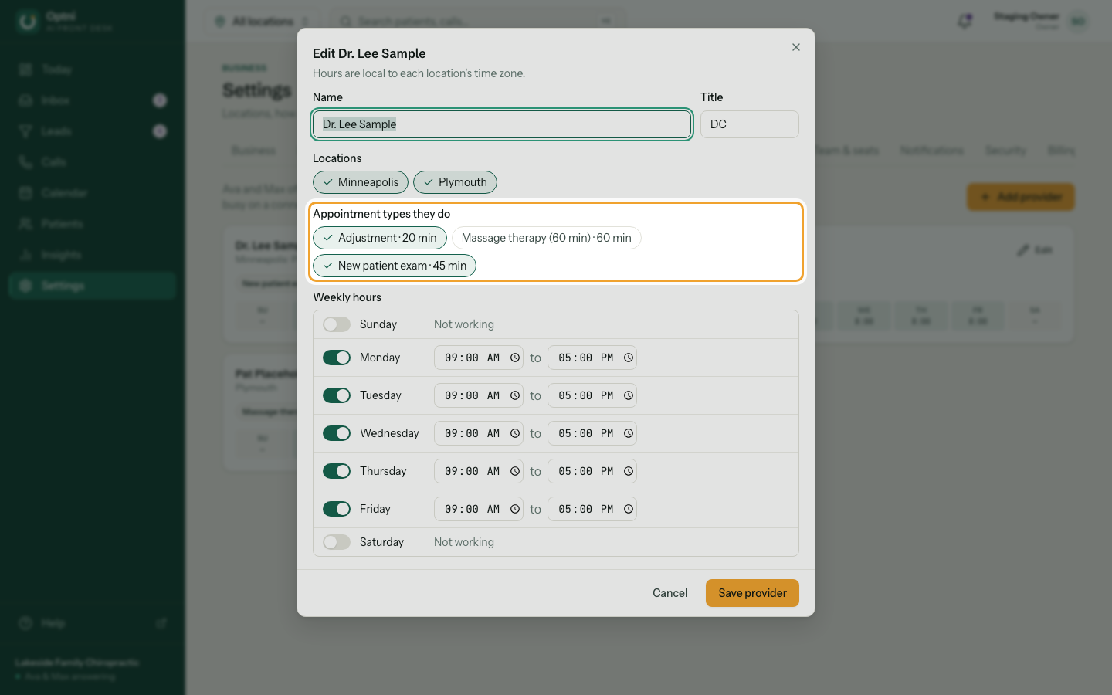The image size is (1112, 695).
Task: Open the All locations dropdown in the top bar
Action: click(x=263, y=21)
